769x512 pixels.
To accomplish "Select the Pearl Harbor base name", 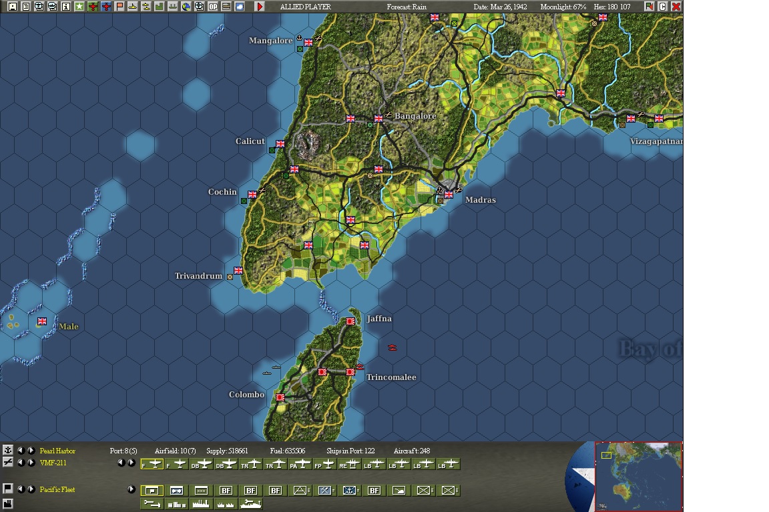I will 57,451.
